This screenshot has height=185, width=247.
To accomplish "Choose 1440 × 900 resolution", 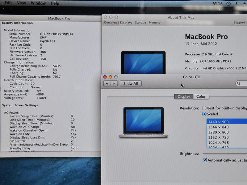I will (x=227, y=122).
